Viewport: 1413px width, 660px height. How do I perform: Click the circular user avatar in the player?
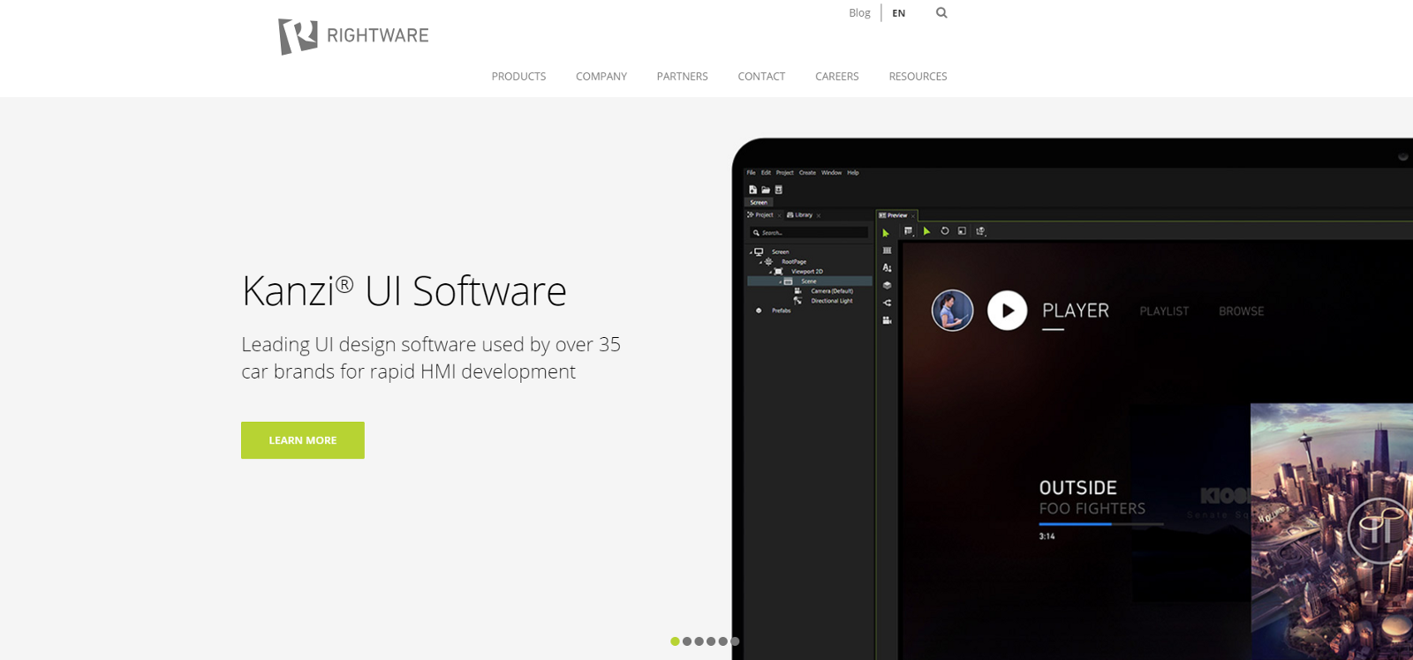(952, 311)
